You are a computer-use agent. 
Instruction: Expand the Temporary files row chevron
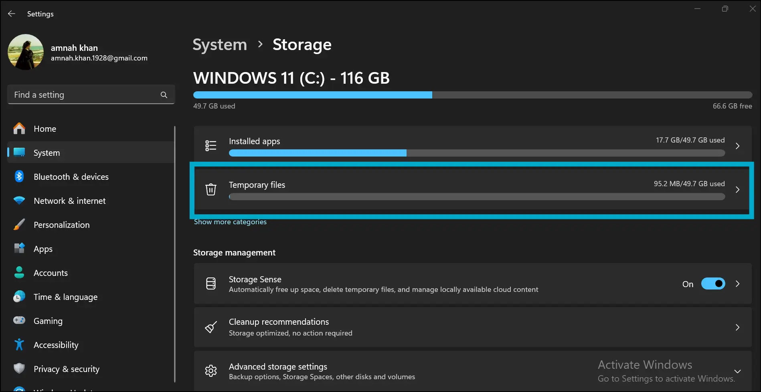738,190
